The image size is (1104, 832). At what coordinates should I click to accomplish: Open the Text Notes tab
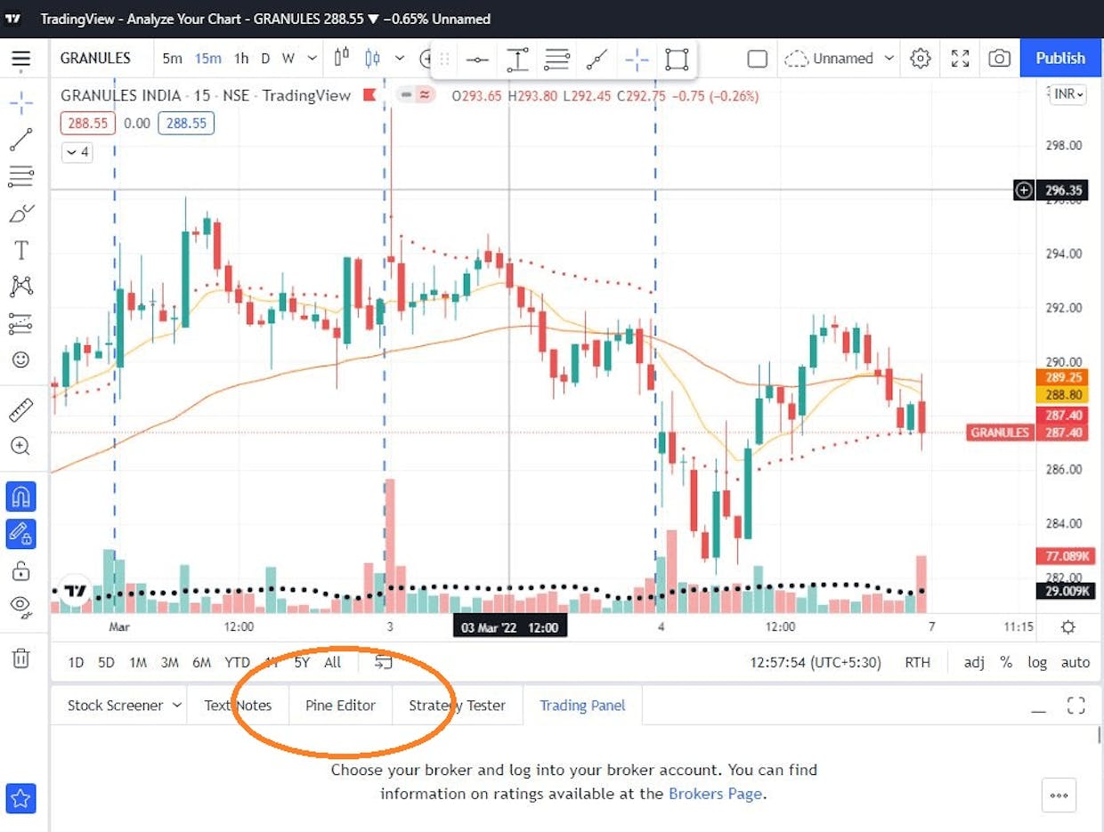coord(238,705)
